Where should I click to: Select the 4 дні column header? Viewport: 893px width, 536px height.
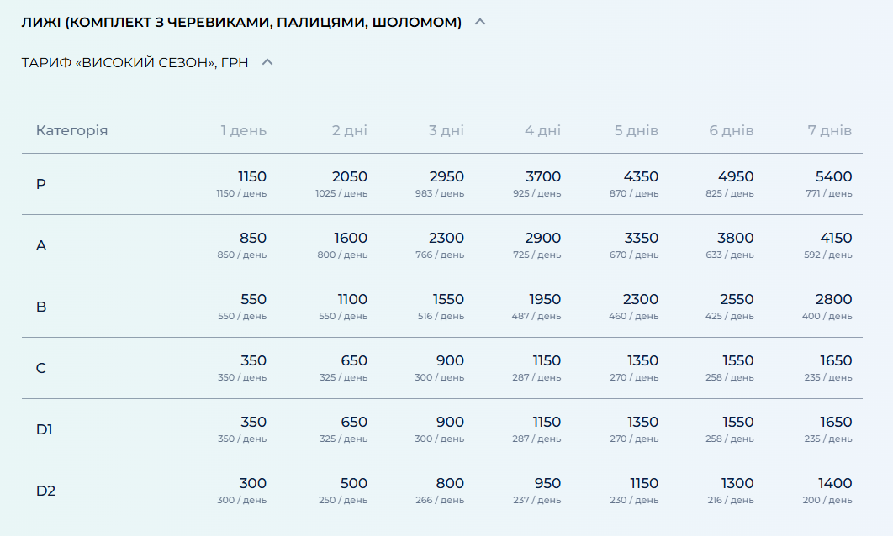coord(542,130)
